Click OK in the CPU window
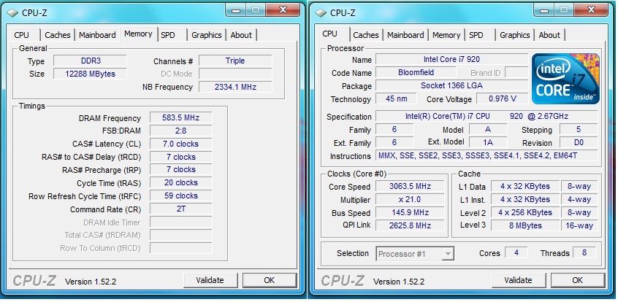The image size is (618, 302). [x=577, y=280]
